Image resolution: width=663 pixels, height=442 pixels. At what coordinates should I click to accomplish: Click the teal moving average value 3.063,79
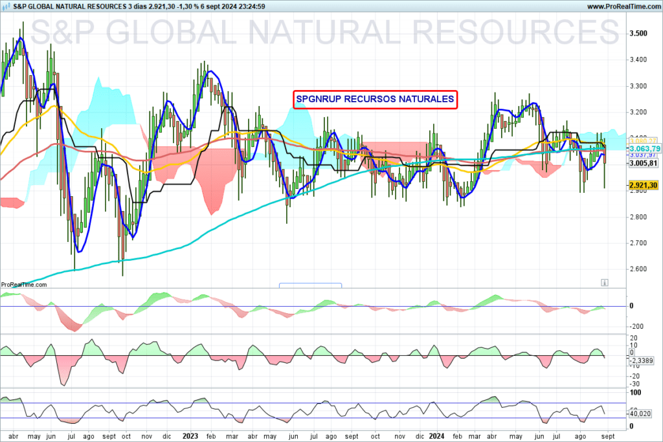tap(644, 149)
